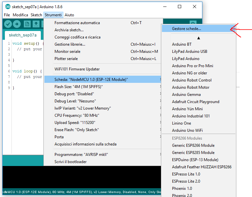The width and height of the screenshot is (252, 197).
Task: Expand Scheda NodeMCU 1.0 submenu
Action: [102, 80]
